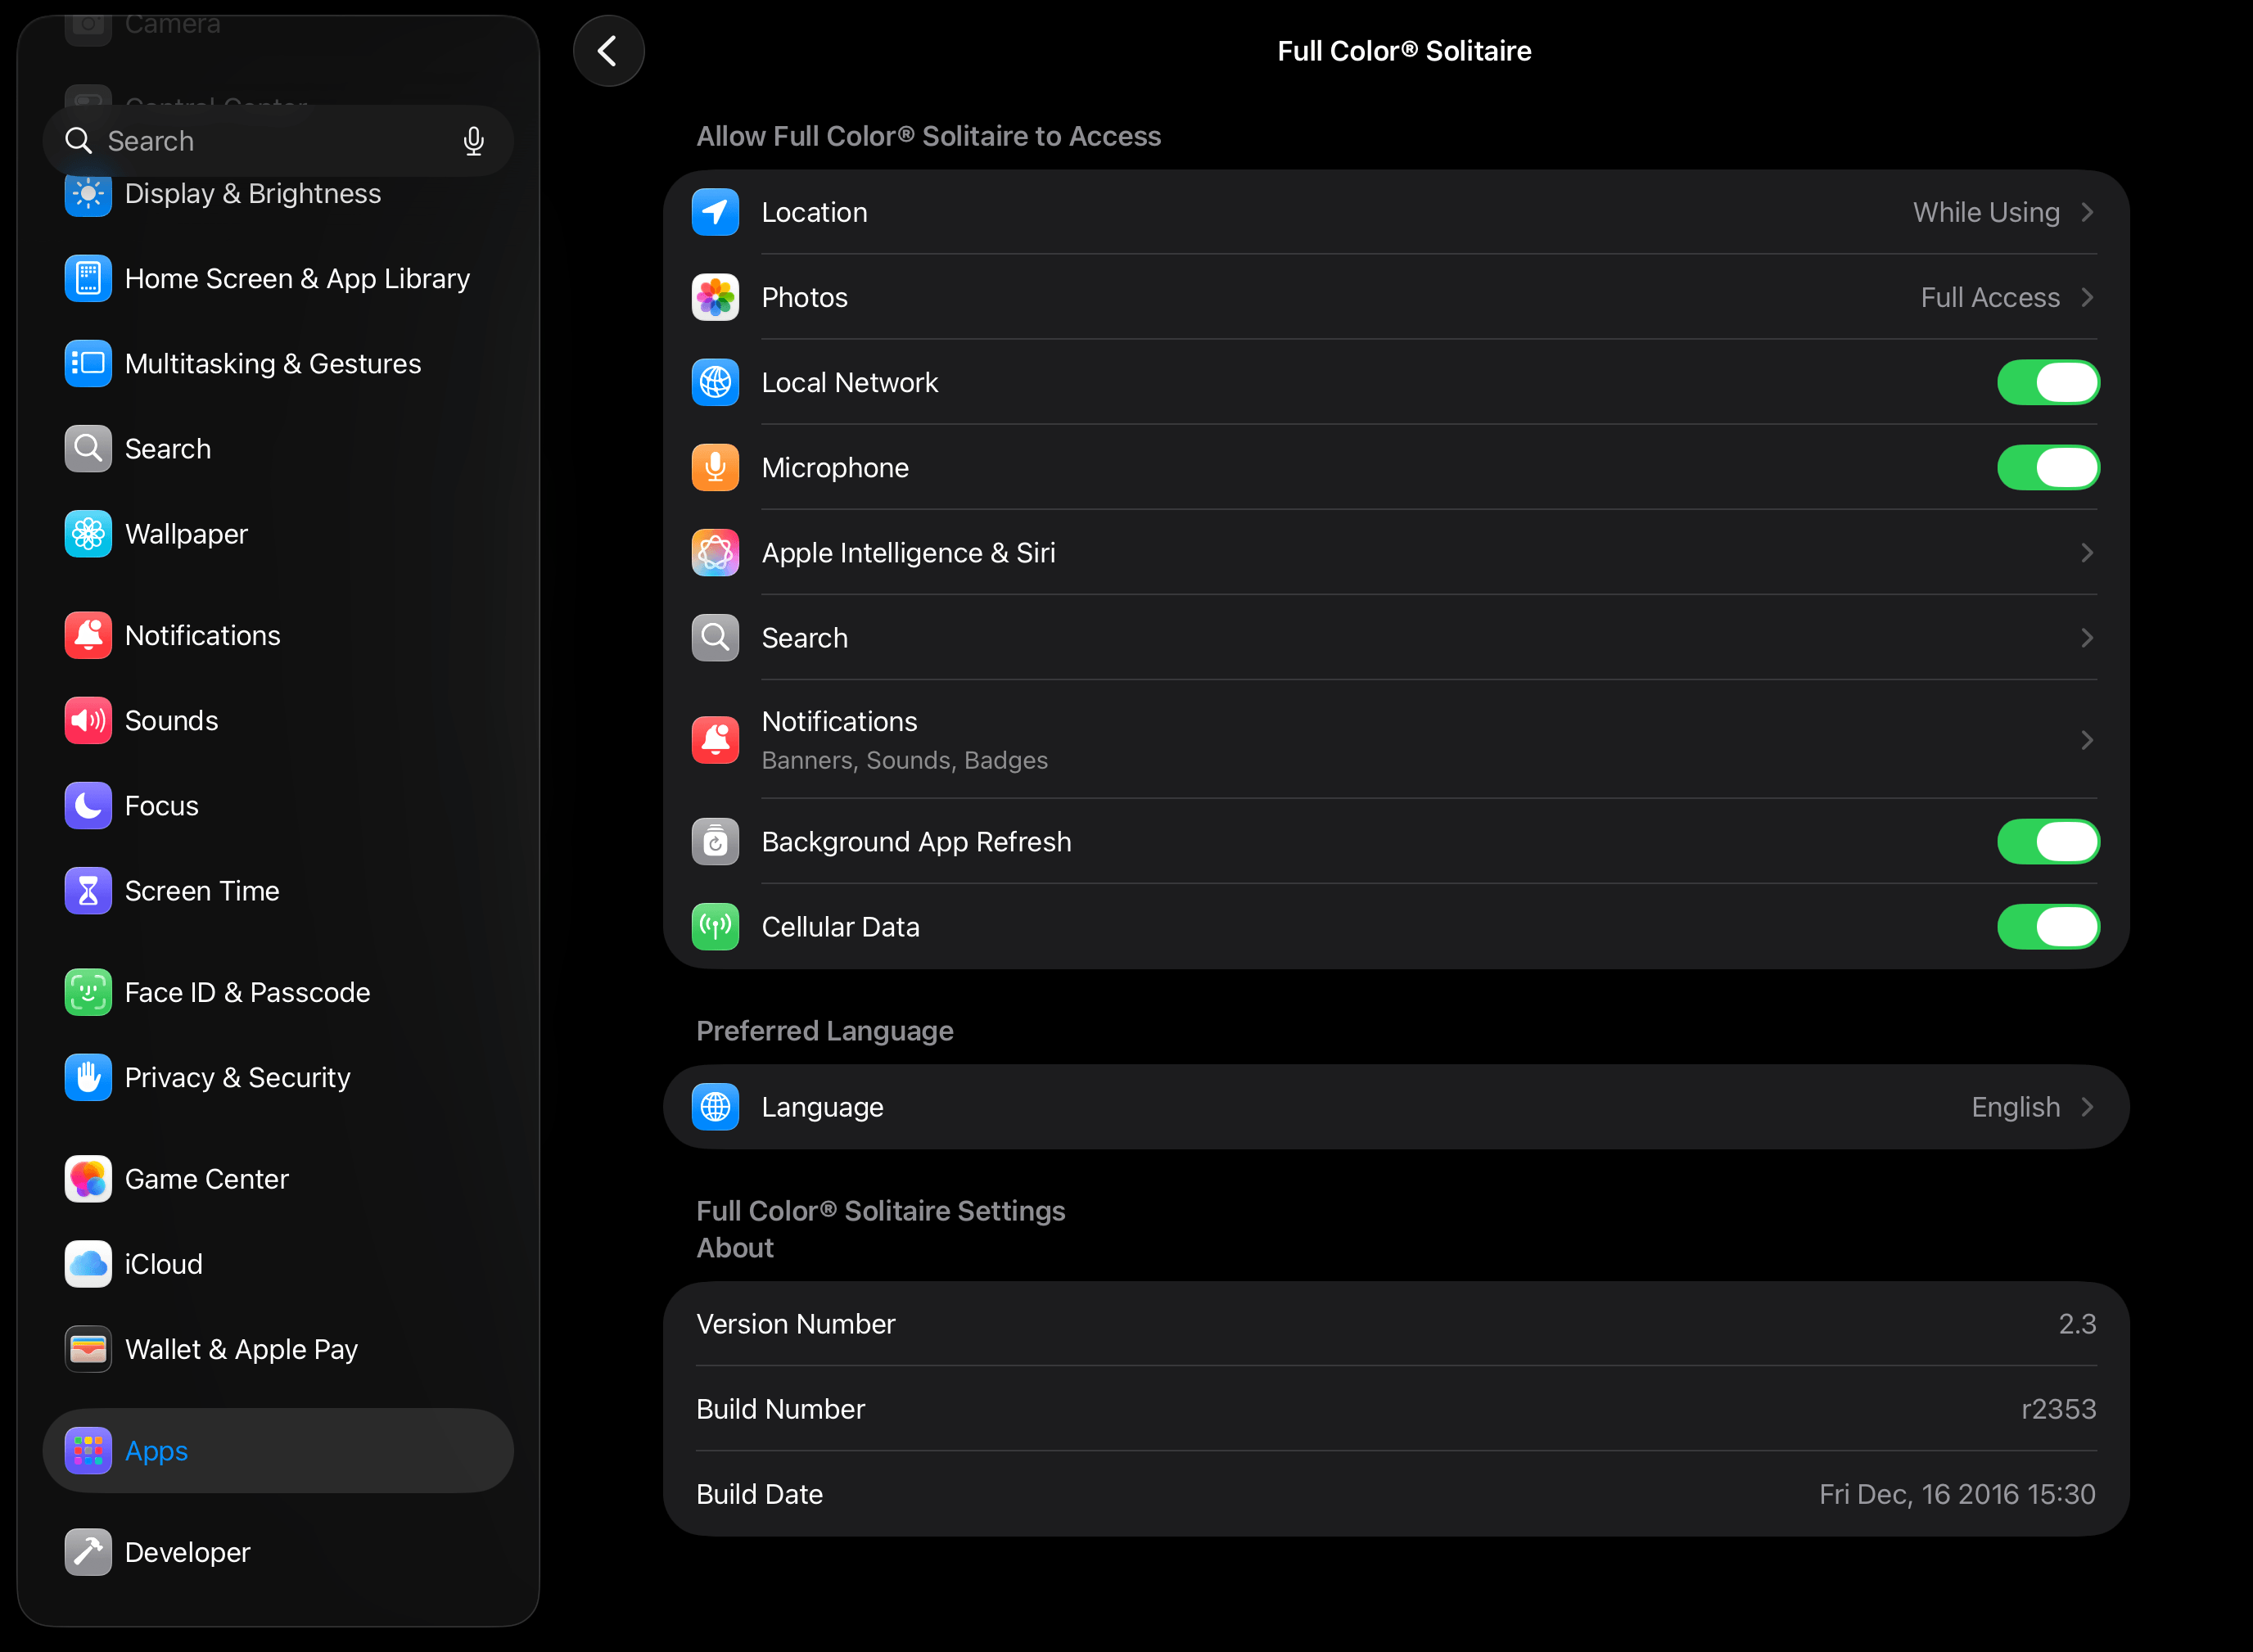Screen dimensions: 2253x1652
Task: Expand the Language chevron
Action: [2087, 1107]
